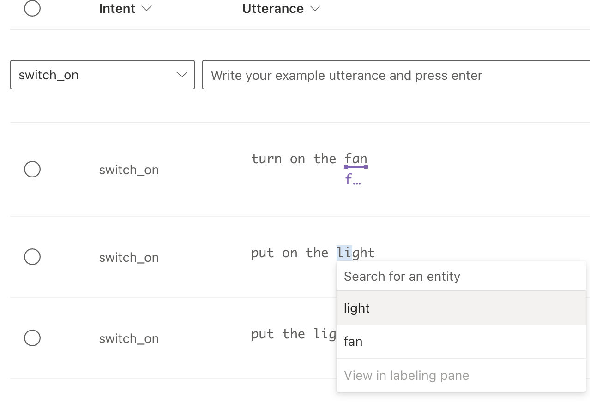Select the 'put on the light' row
The image size is (590, 402).
coord(32,257)
